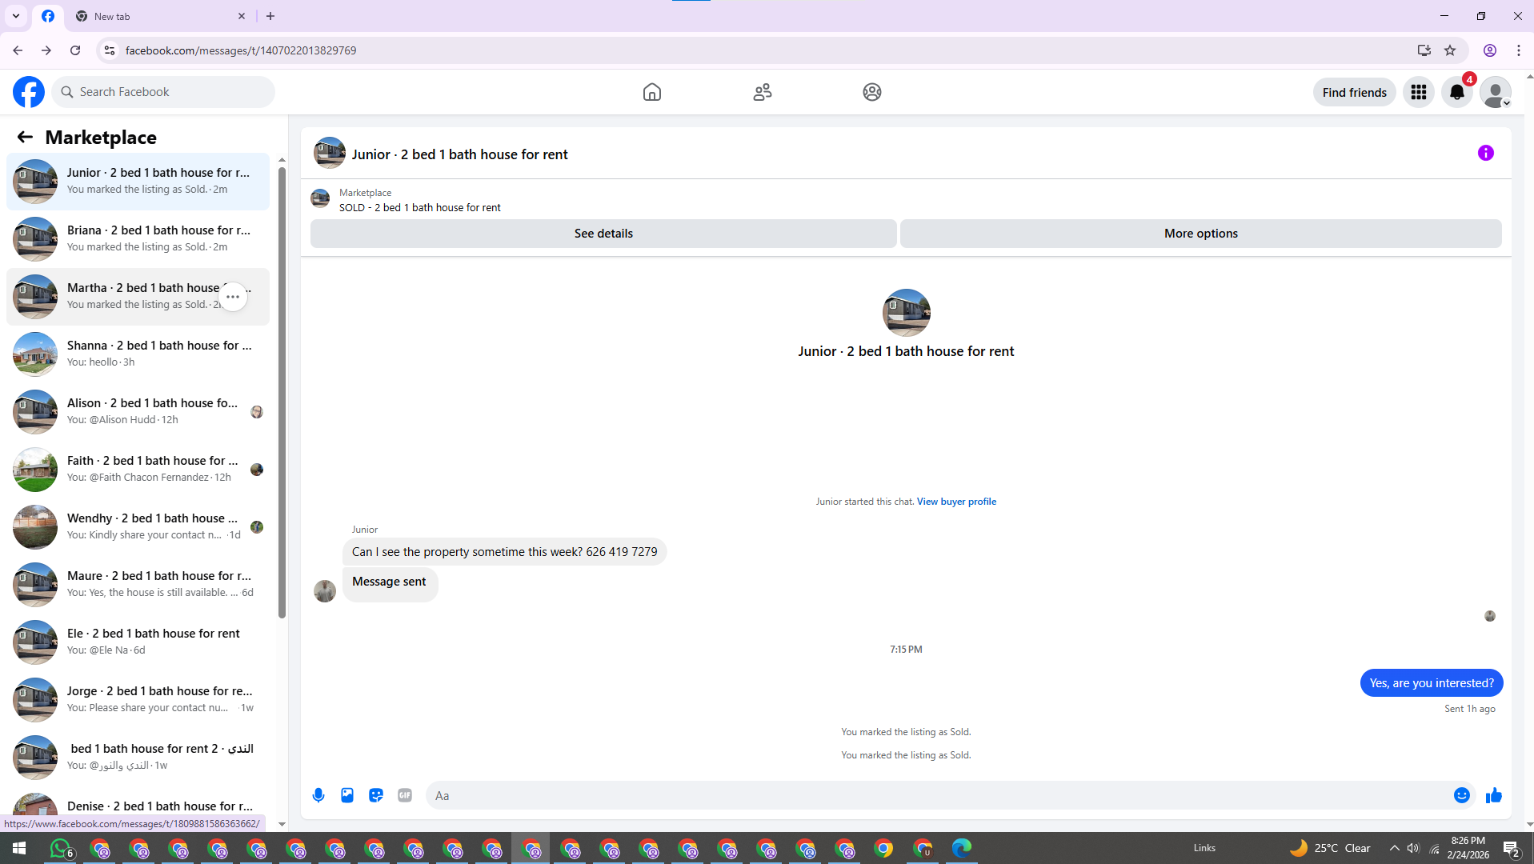
Task: Open the Chrome three-dot menu
Action: (x=1519, y=50)
